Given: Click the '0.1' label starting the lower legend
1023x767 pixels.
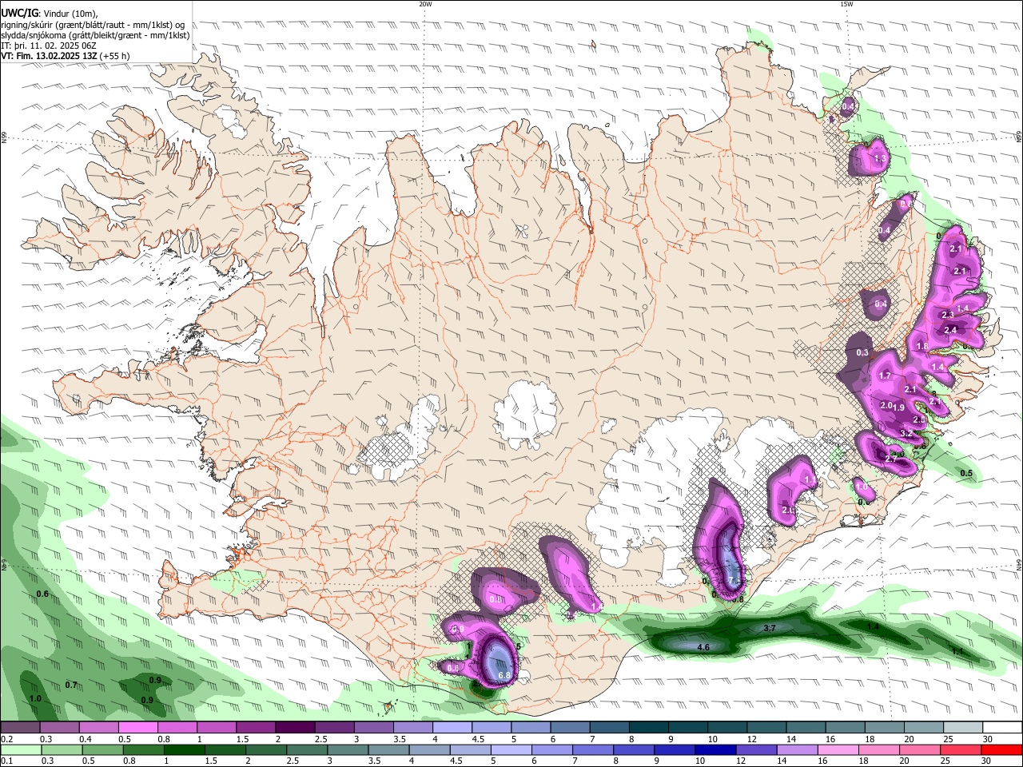Looking at the screenshot, I should [x=6, y=761].
